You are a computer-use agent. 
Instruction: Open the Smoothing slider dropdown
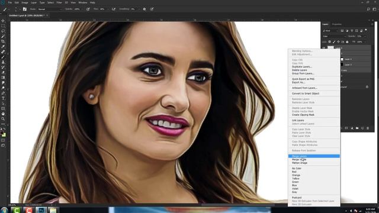click(x=139, y=9)
